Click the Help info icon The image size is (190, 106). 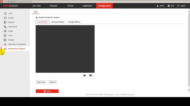click(x=169, y=6)
